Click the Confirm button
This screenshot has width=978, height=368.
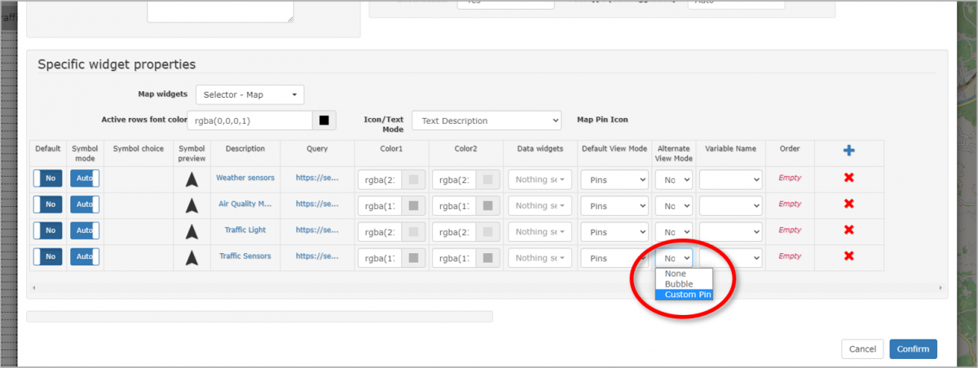[x=913, y=349]
